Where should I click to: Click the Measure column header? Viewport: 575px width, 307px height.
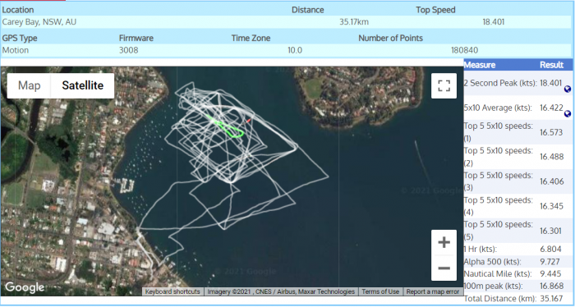coord(479,65)
